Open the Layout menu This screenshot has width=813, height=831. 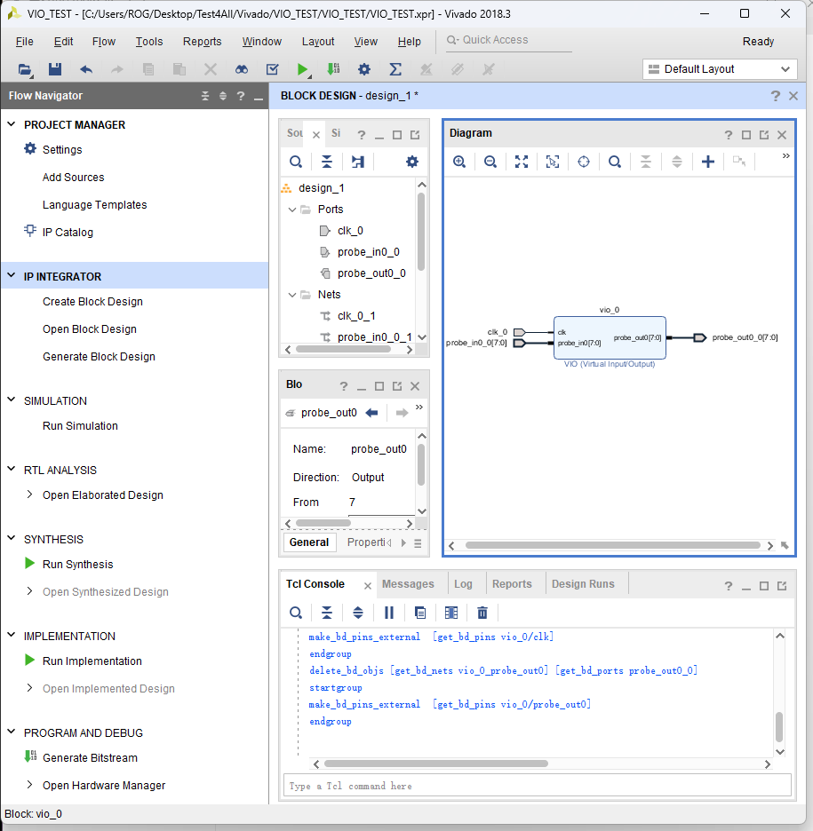pyautogui.click(x=318, y=42)
